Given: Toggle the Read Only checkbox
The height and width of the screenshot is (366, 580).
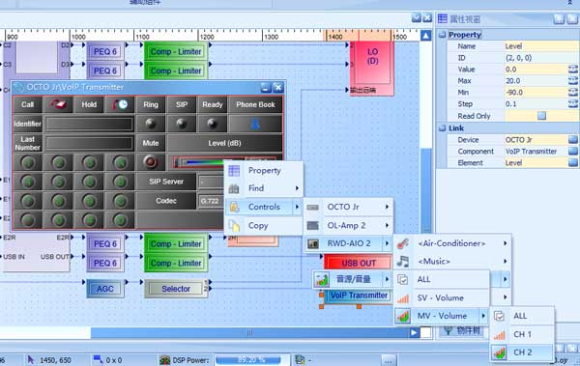Looking at the screenshot, I should 541,116.
